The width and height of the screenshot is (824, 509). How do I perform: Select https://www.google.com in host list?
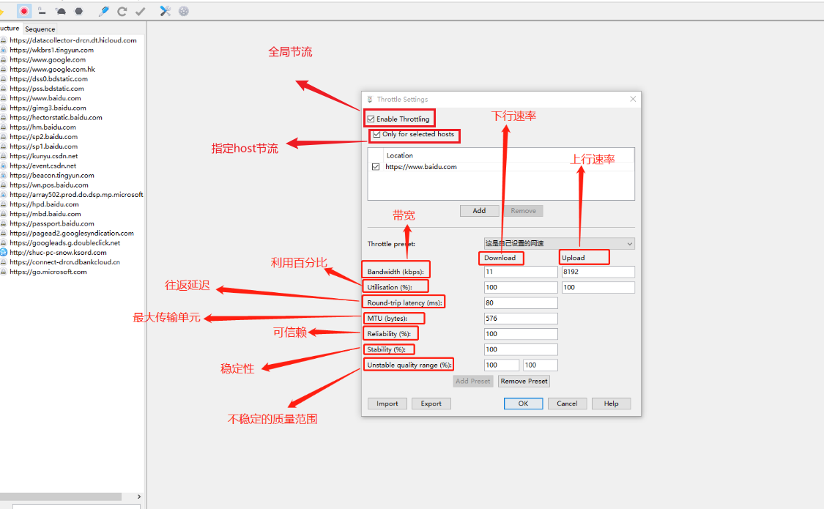coord(48,60)
